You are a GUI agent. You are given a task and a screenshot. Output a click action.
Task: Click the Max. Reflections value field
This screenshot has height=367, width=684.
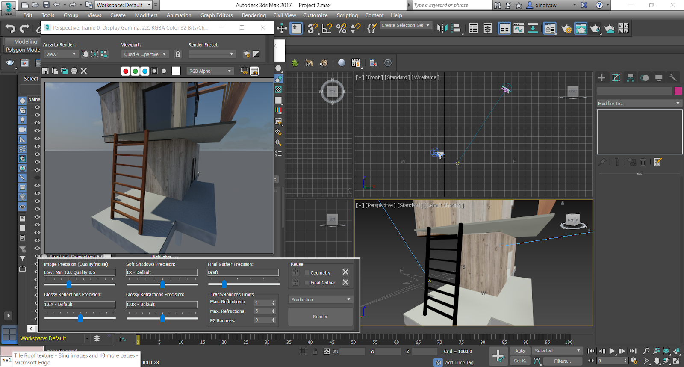click(262, 303)
